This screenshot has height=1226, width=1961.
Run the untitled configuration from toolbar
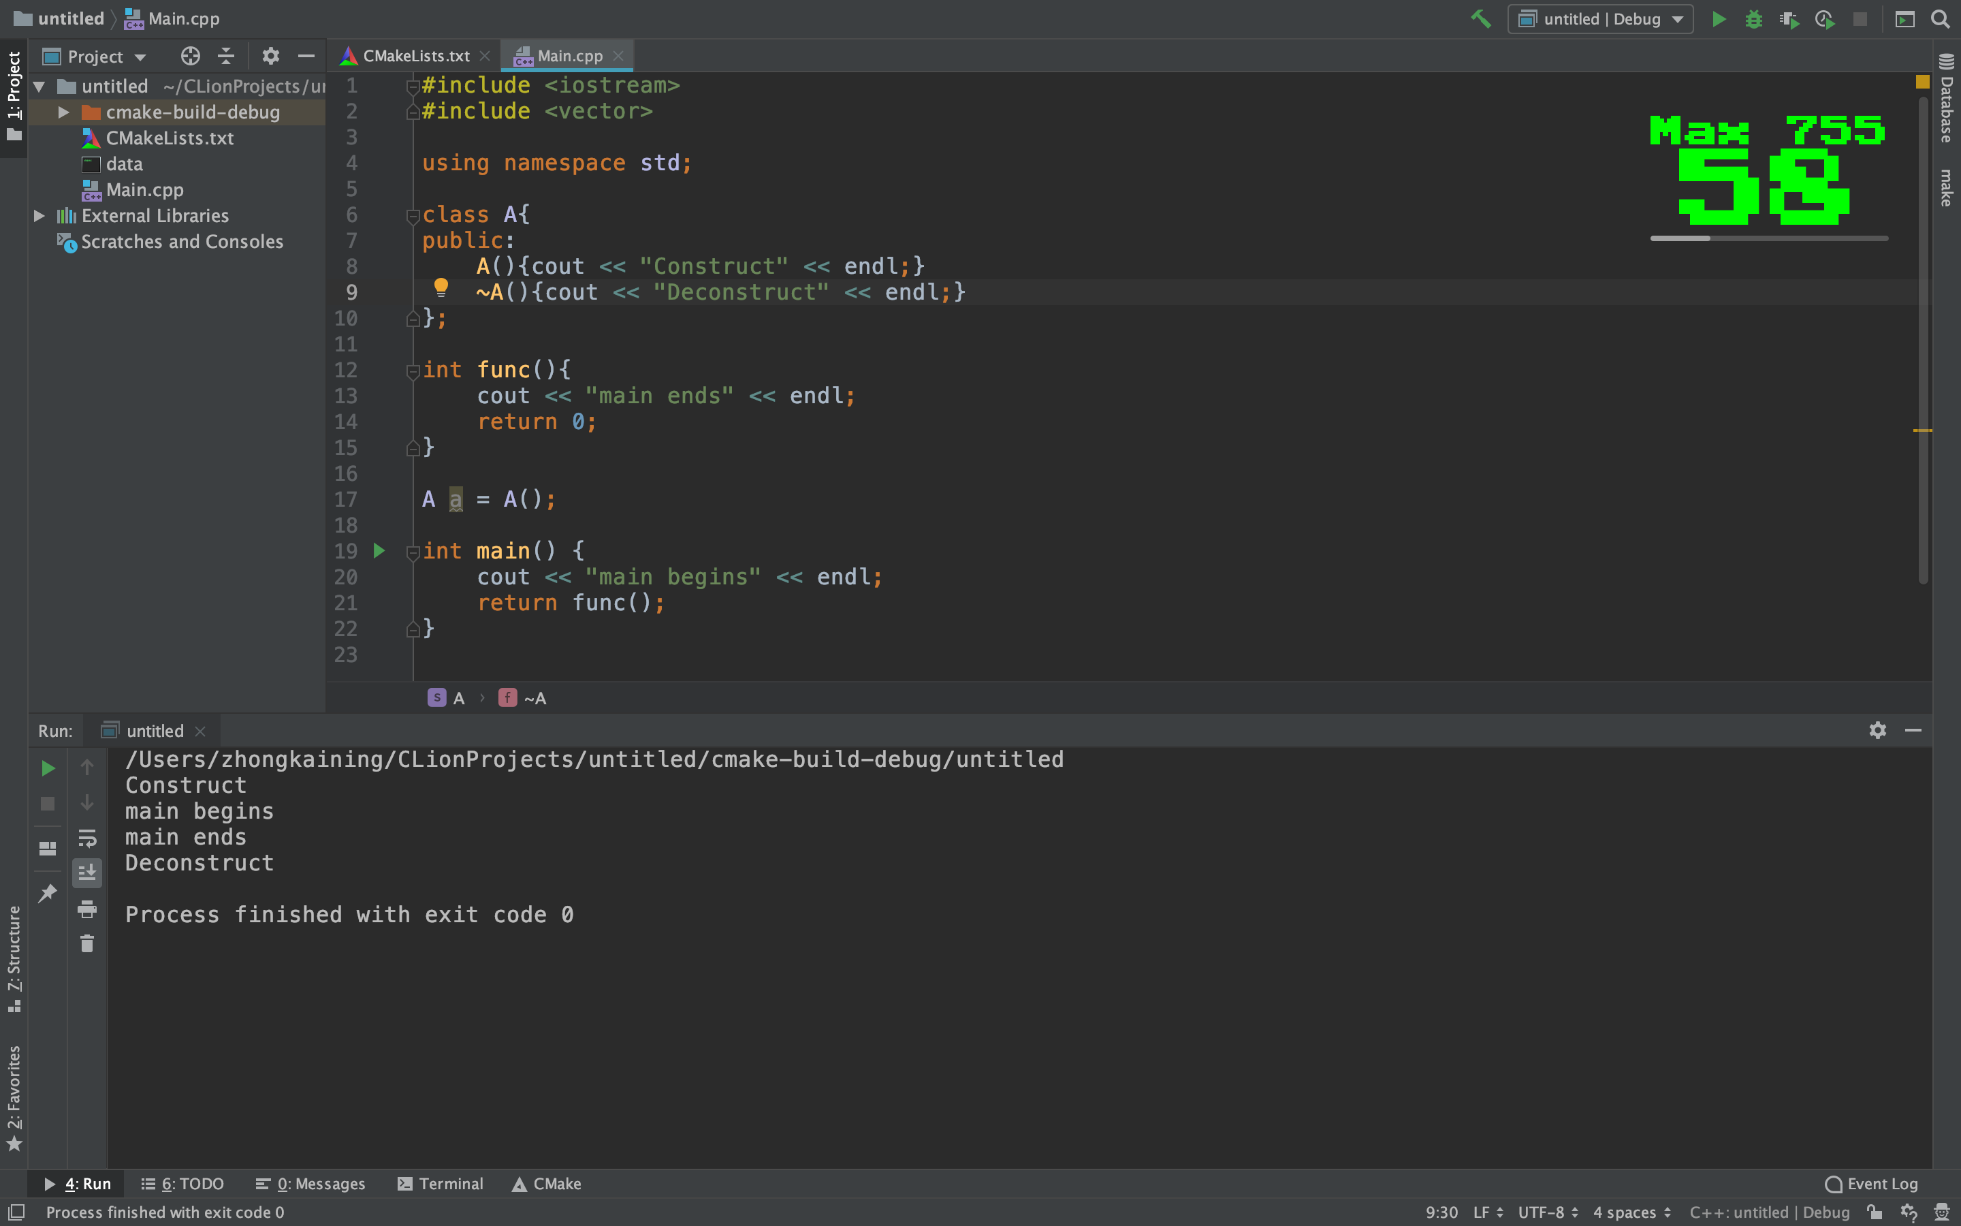click(1719, 18)
